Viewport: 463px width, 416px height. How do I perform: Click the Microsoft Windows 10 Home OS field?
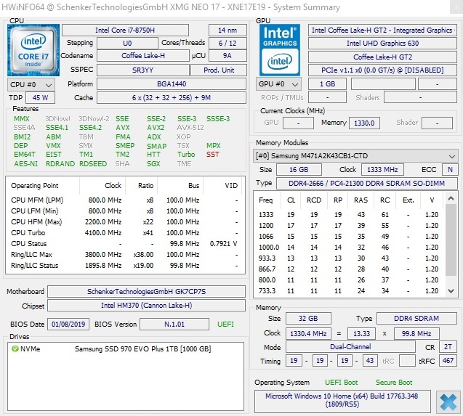point(342,400)
